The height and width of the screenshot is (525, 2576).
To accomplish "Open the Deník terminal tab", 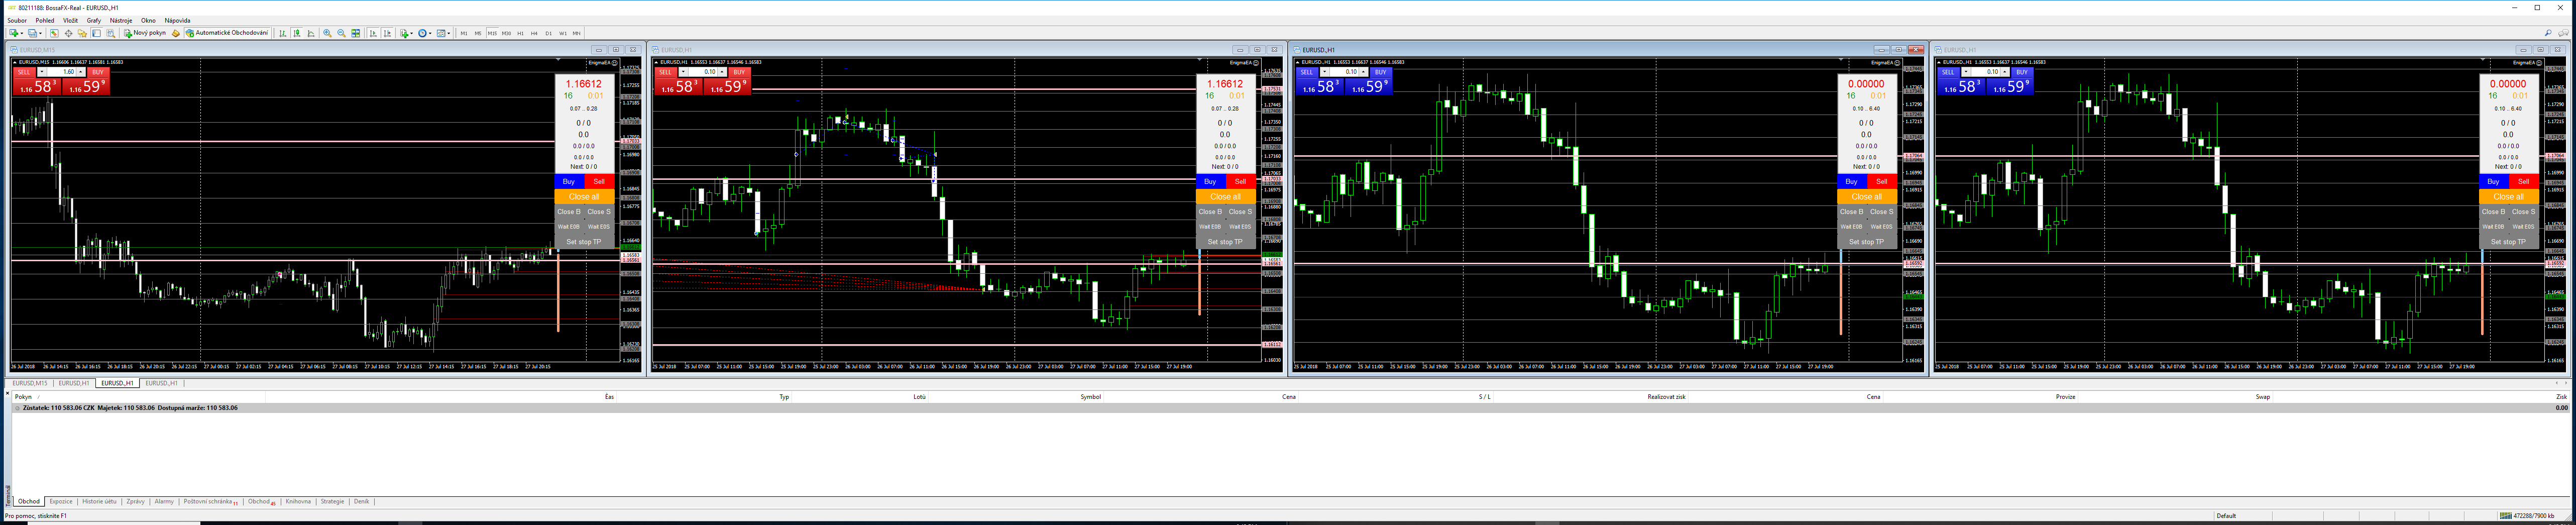I will coord(362,502).
